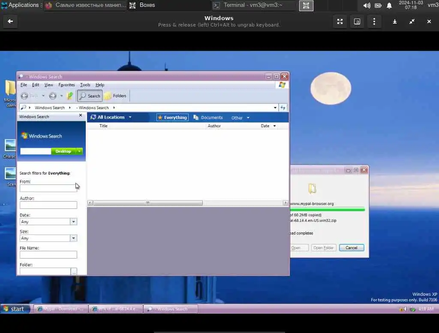Click the Folder filter field

45,271
